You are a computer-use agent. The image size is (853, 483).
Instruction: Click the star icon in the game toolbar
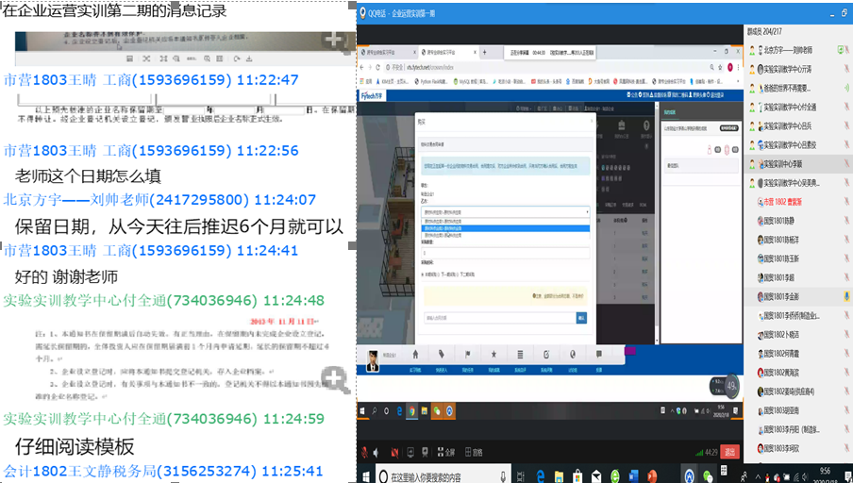493,354
